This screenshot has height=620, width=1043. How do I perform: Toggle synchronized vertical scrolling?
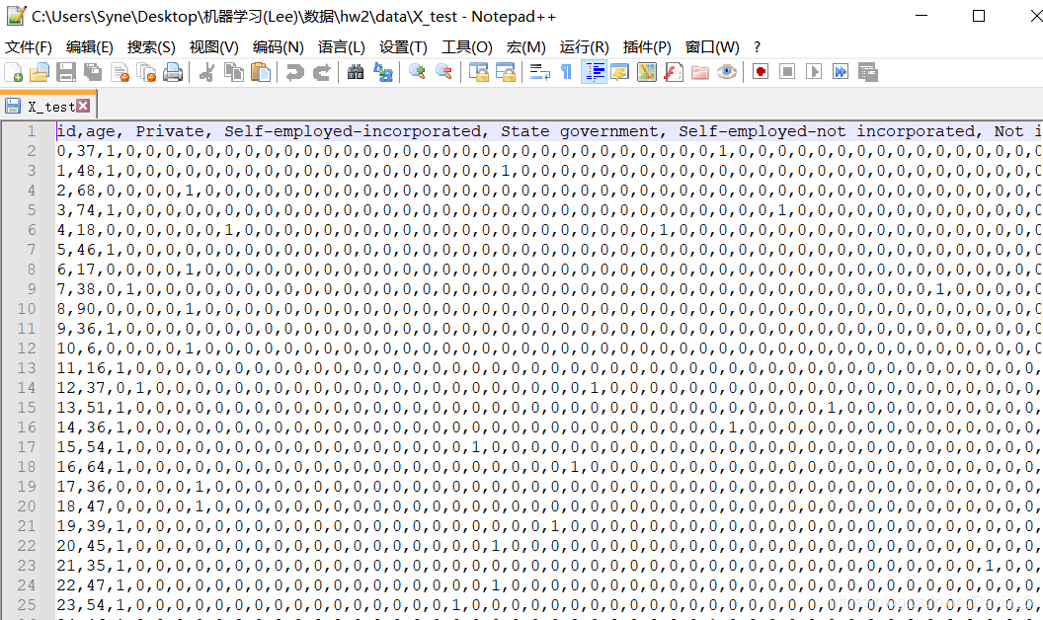tap(478, 72)
